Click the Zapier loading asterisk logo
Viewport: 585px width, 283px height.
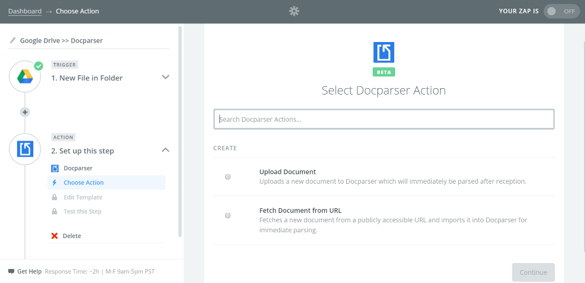pyautogui.click(x=294, y=11)
